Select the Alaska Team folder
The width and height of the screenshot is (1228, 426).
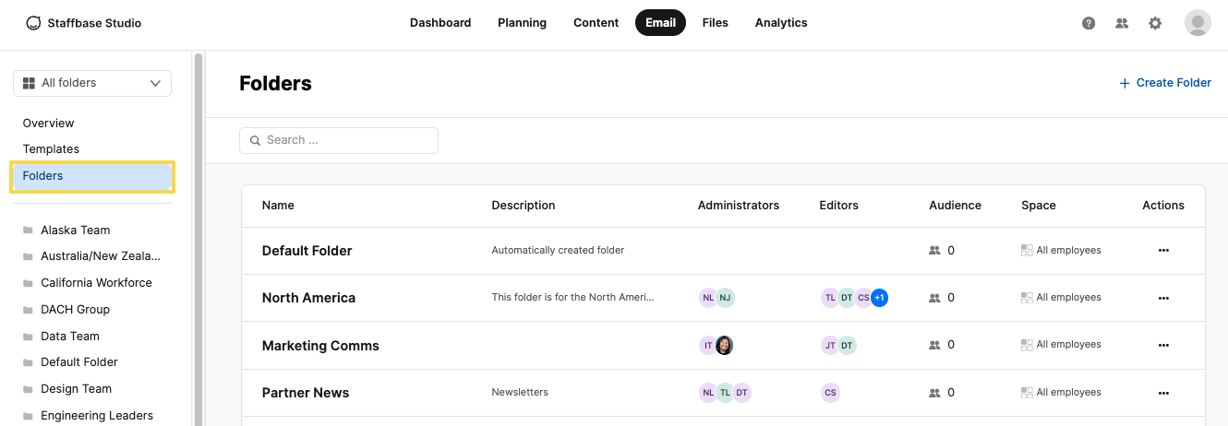[76, 231]
